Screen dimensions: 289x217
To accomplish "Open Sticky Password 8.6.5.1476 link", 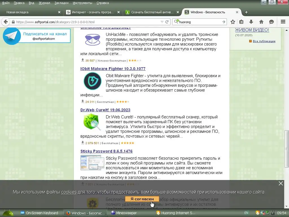I will tap(106, 151).
